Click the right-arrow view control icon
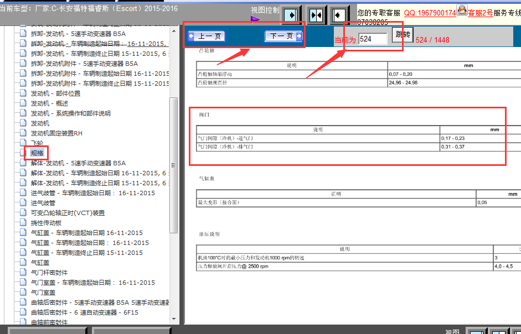 [x=291, y=15]
